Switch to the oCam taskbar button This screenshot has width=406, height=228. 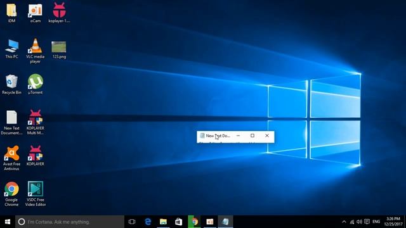[x=210, y=222]
